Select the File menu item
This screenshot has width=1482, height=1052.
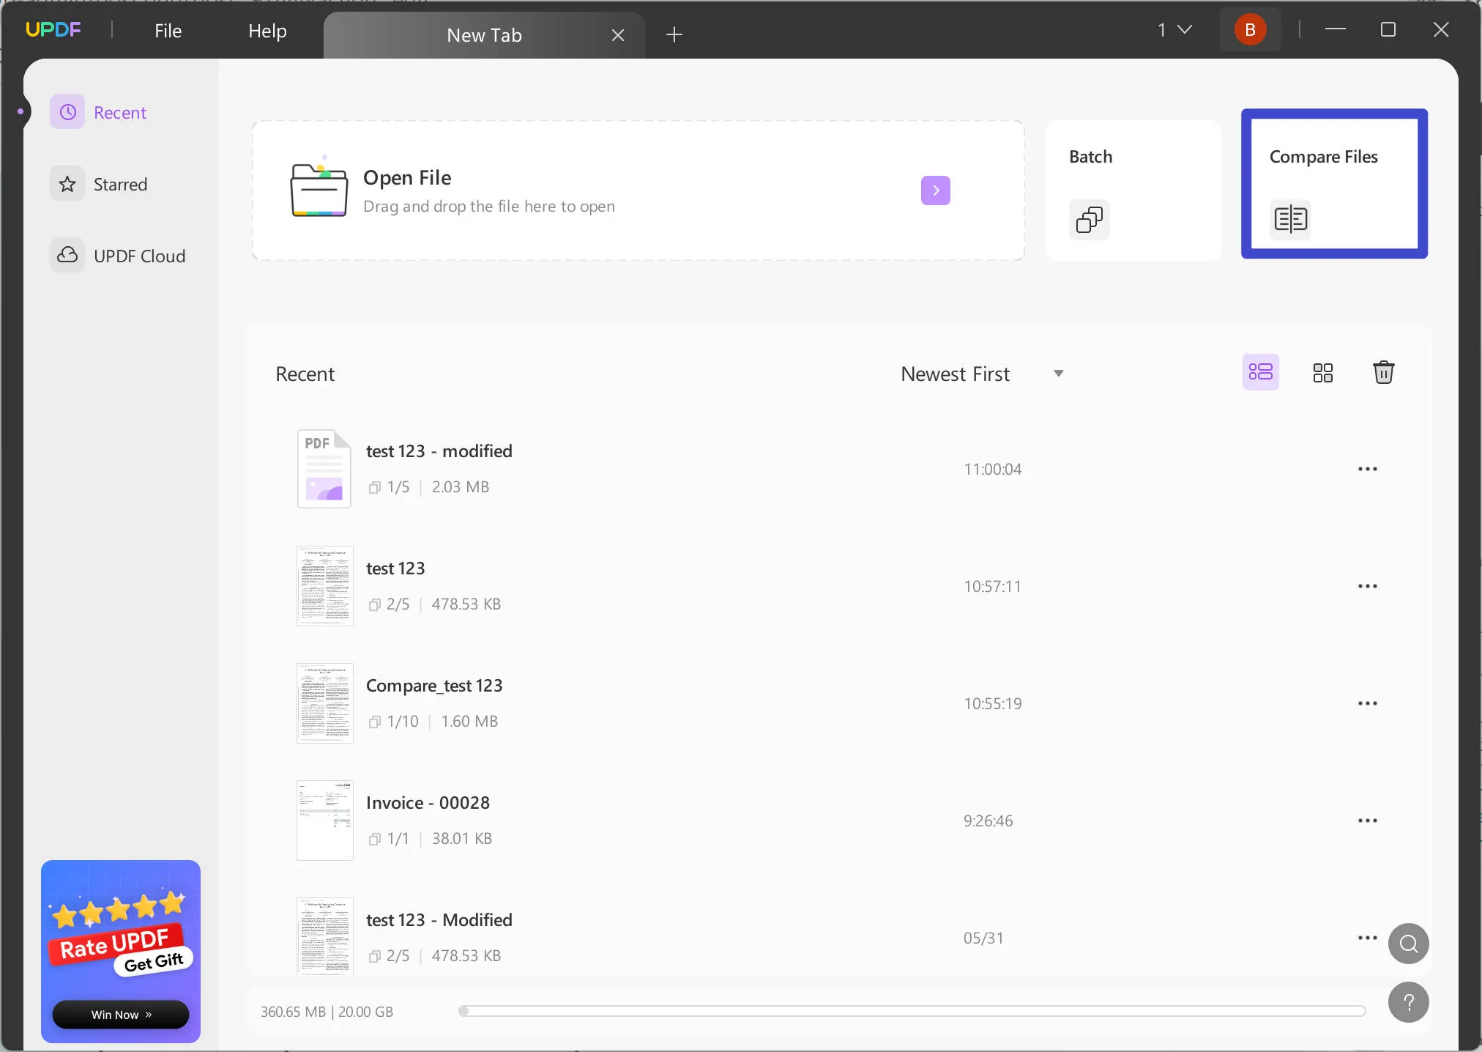coord(167,31)
